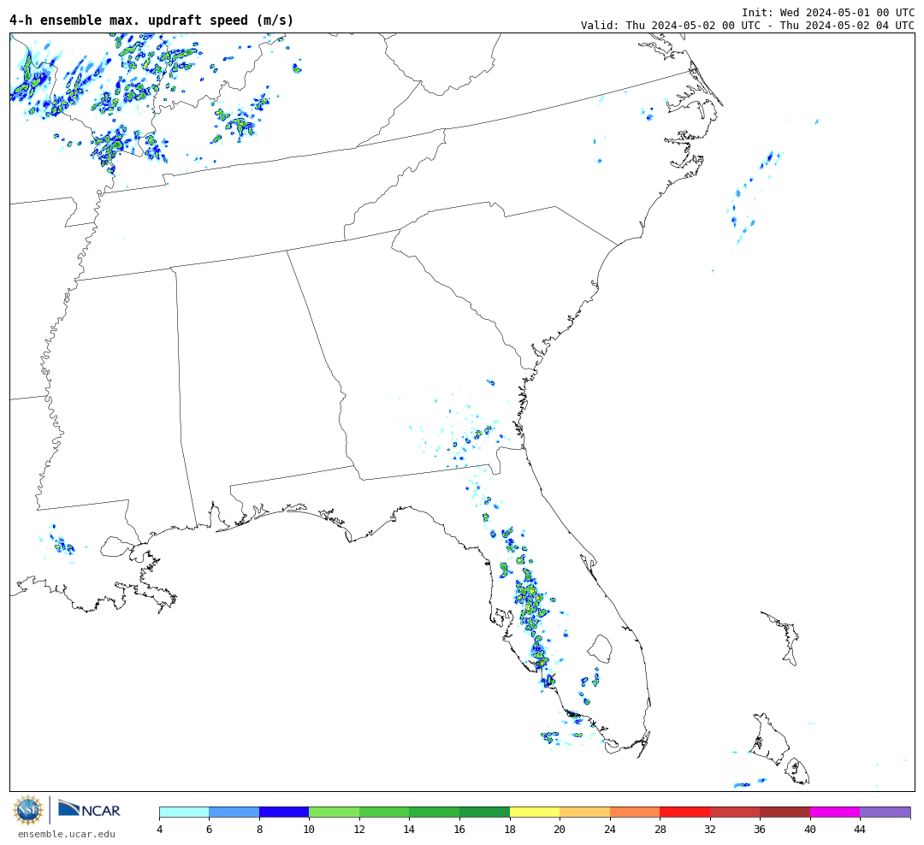
Task: Click the legend label '36'
Action: pos(761,829)
